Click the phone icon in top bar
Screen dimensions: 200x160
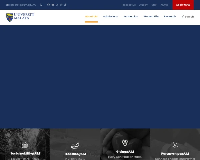click(x=41, y=5)
